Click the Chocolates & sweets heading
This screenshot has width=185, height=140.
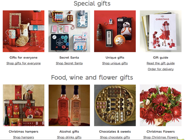[x=115, y=131]
